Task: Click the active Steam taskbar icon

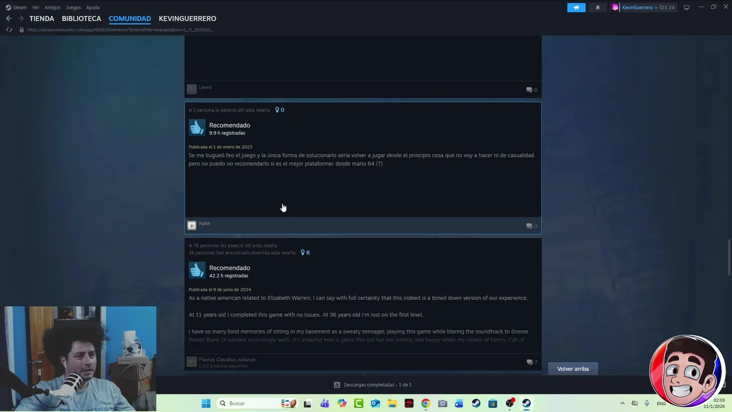Action: pos(526,403)
